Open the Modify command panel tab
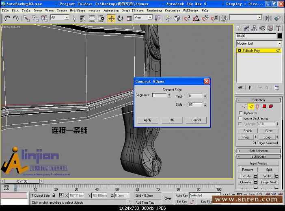 tap(246, 28)
